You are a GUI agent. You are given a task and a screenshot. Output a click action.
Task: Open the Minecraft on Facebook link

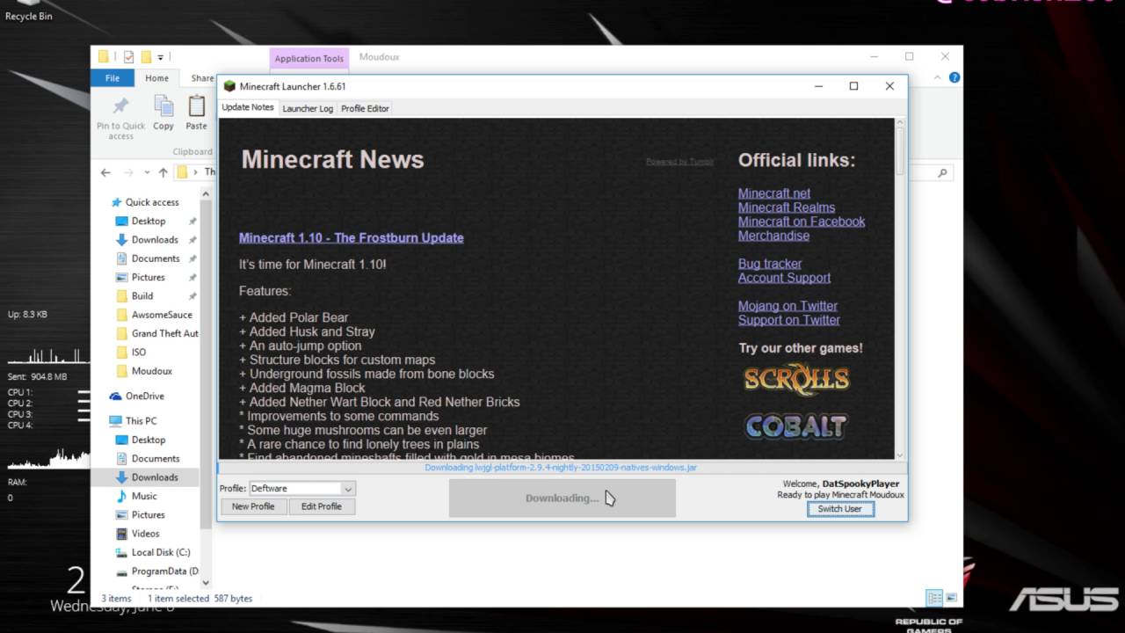point(802,222)
